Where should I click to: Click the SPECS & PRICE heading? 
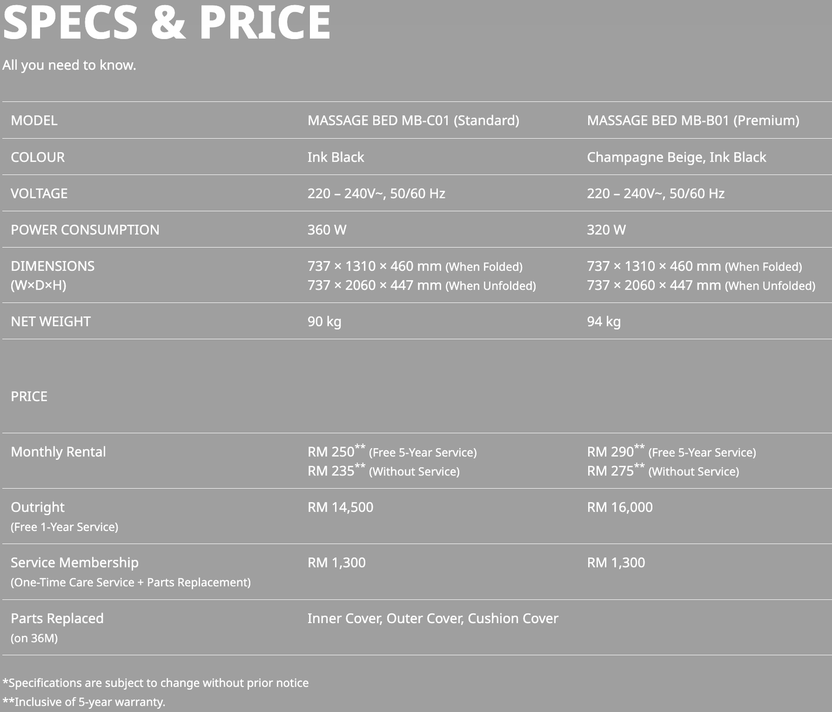[166, 22]
